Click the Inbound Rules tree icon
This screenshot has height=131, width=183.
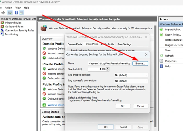click(2, 23)
